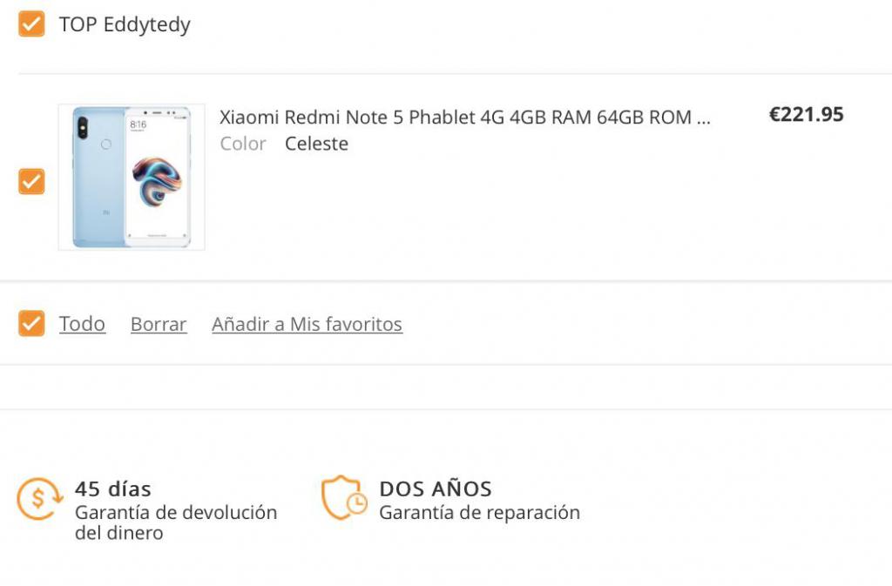Click the Borrar link
Screen dimensions: 892x586
tap(159, 324)
